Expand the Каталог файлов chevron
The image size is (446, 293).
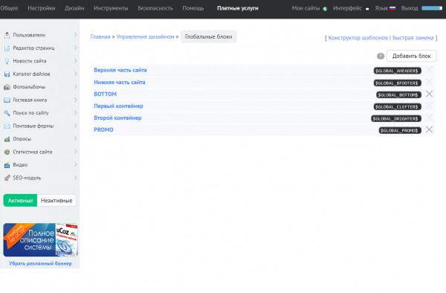click(x=75, y=74)
